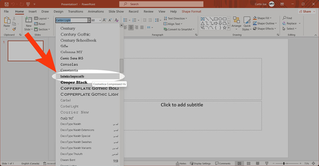Insert a text box from shapes gallery
This screenshot has width=319, height=166.
[203, 19]
